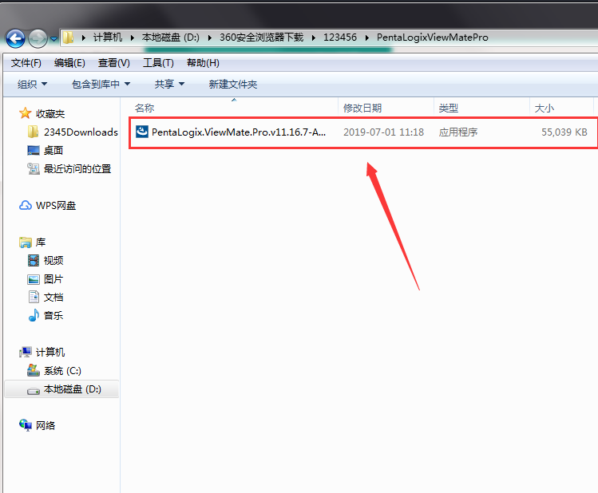Viewport: 598px width, 493px height.
Task: Click the 系统 (C:) drive icon
Action: [x=34, y=370]
